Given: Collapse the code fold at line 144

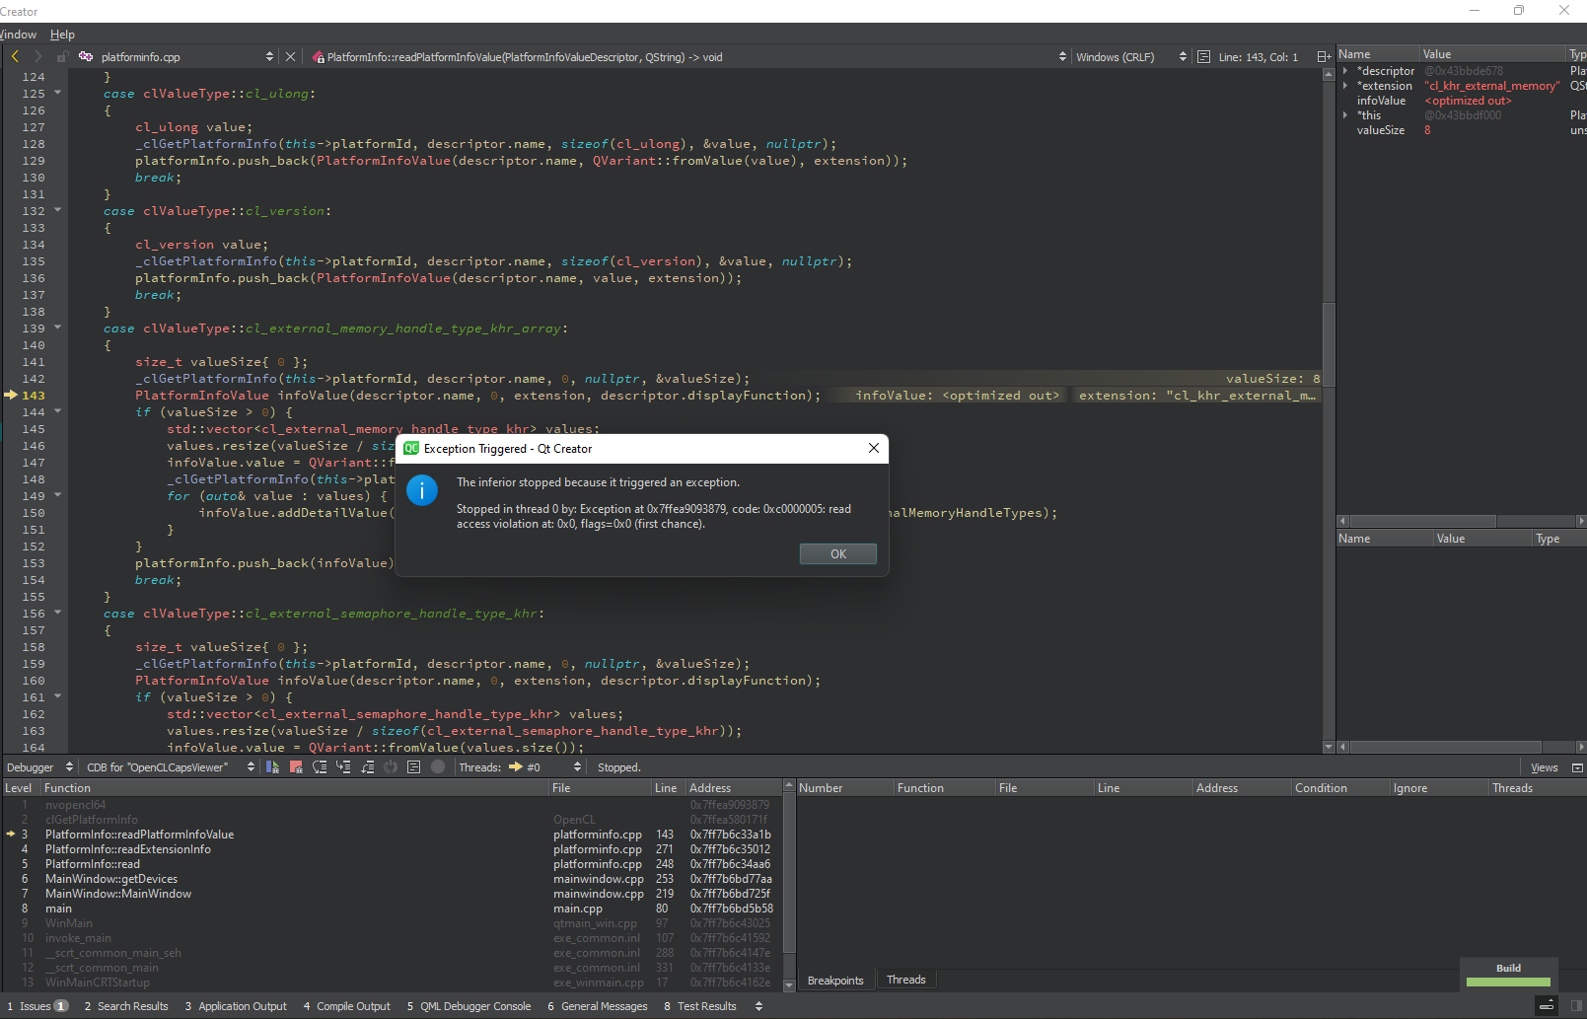Looking at the screenshot, I should click(x=56, y=412).
